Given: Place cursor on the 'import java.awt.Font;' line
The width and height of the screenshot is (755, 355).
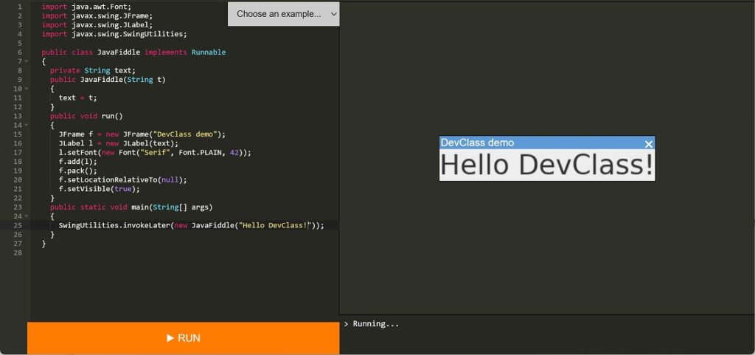Looking at the screenshot, I should [x=86, y=7].
